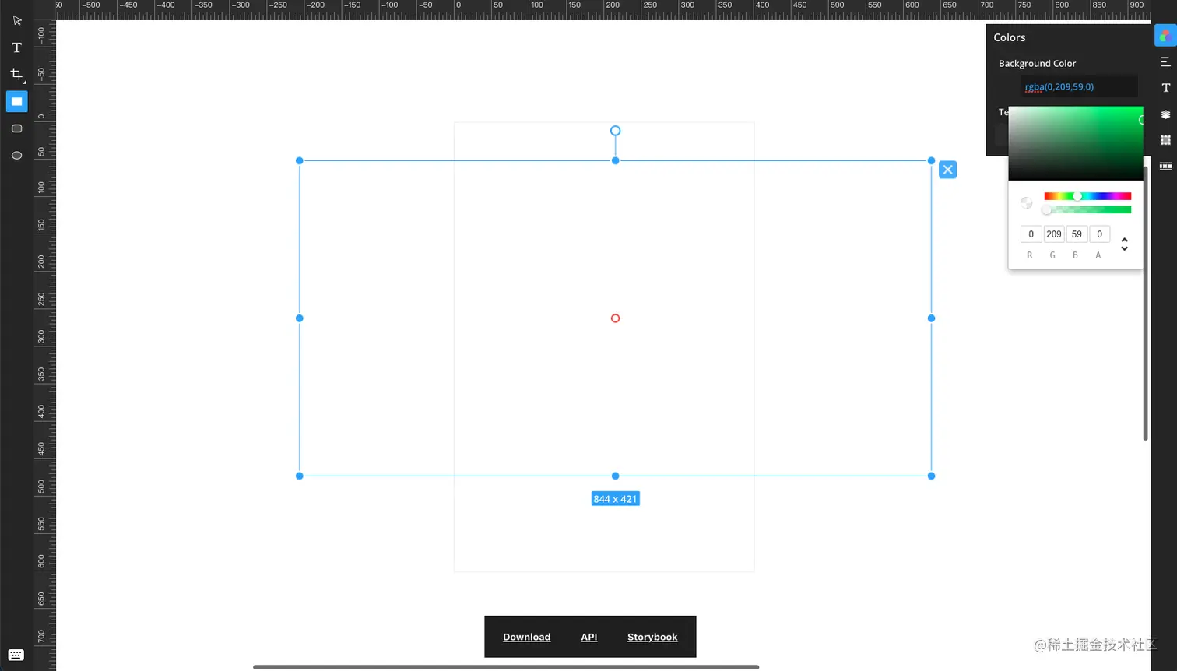Open the Colors panel tab
This screenshot has width=1177, height=671.
(x=1165, y=36)
